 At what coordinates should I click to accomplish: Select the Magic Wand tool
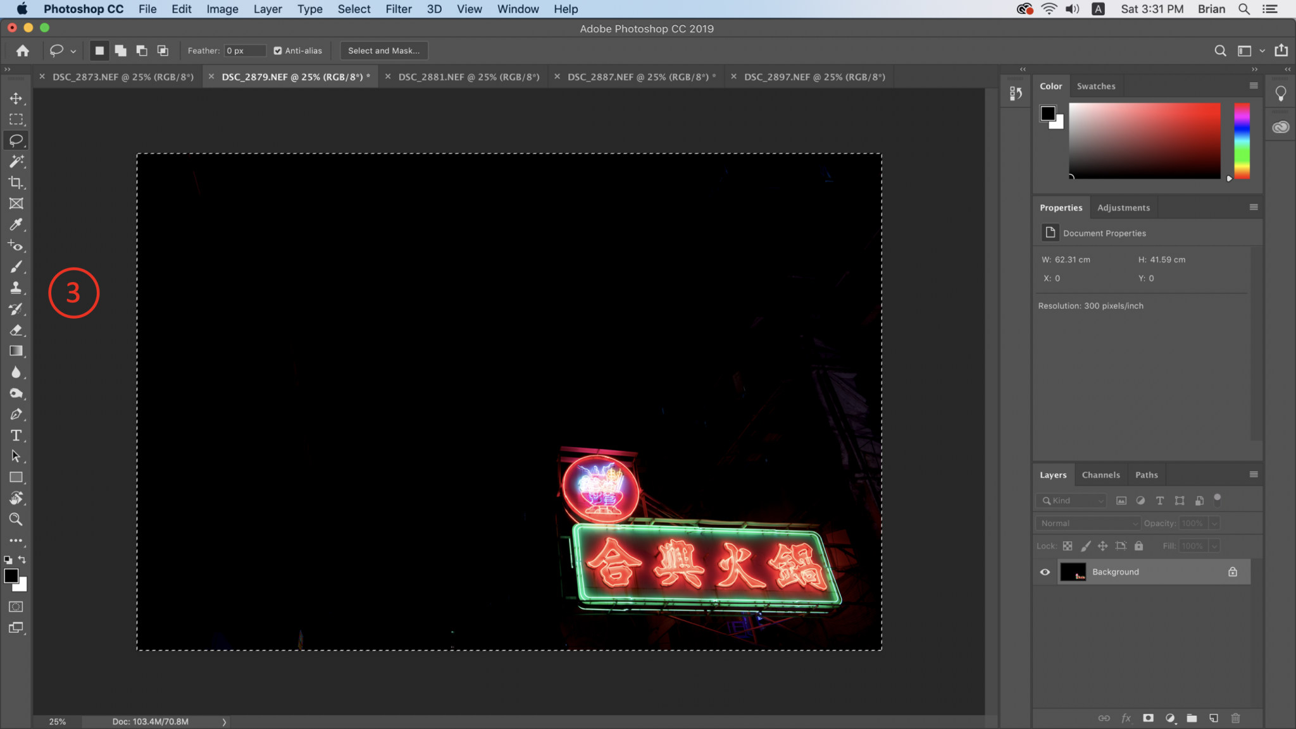pyautogui.click(x=16, y=161)
